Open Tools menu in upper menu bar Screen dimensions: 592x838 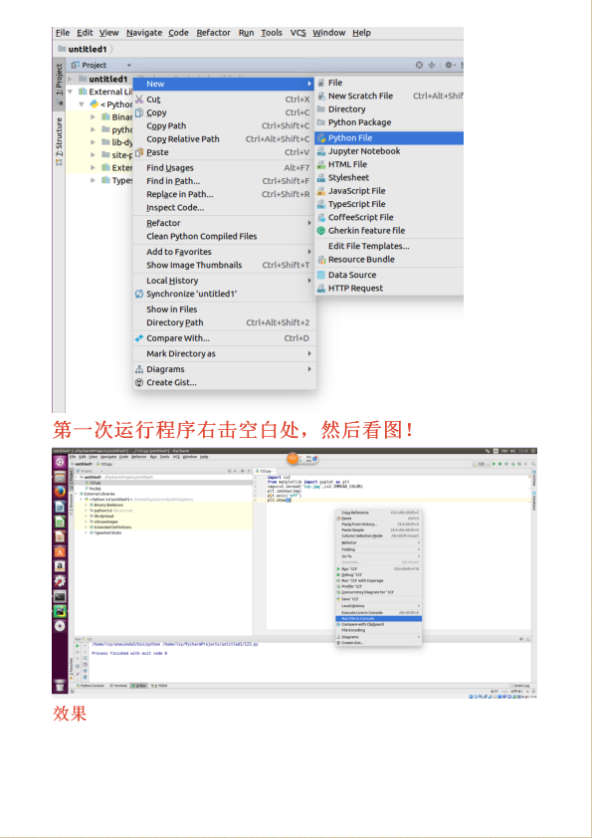[x=272, y=33]
